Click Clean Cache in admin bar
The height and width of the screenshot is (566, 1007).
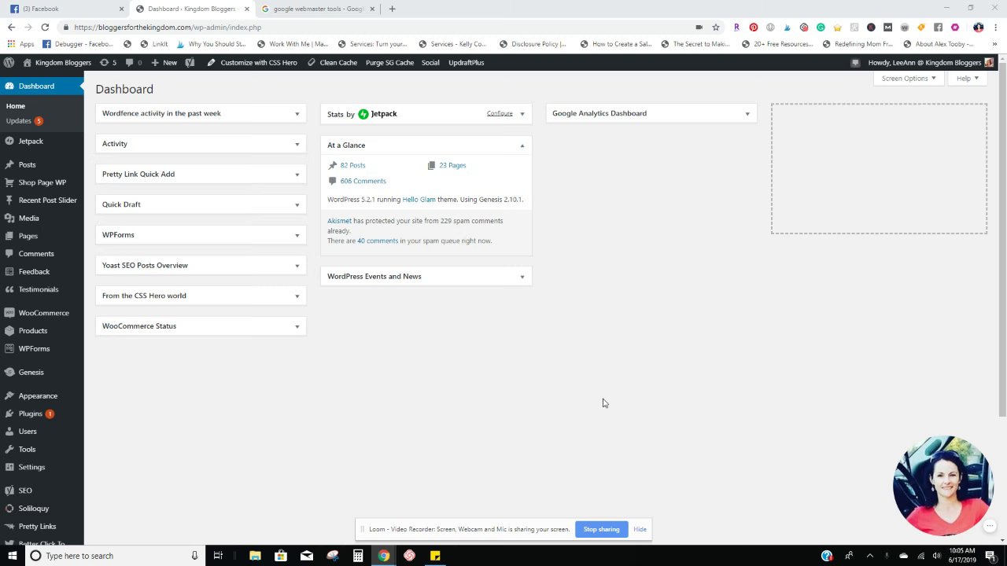coord(332,62)
